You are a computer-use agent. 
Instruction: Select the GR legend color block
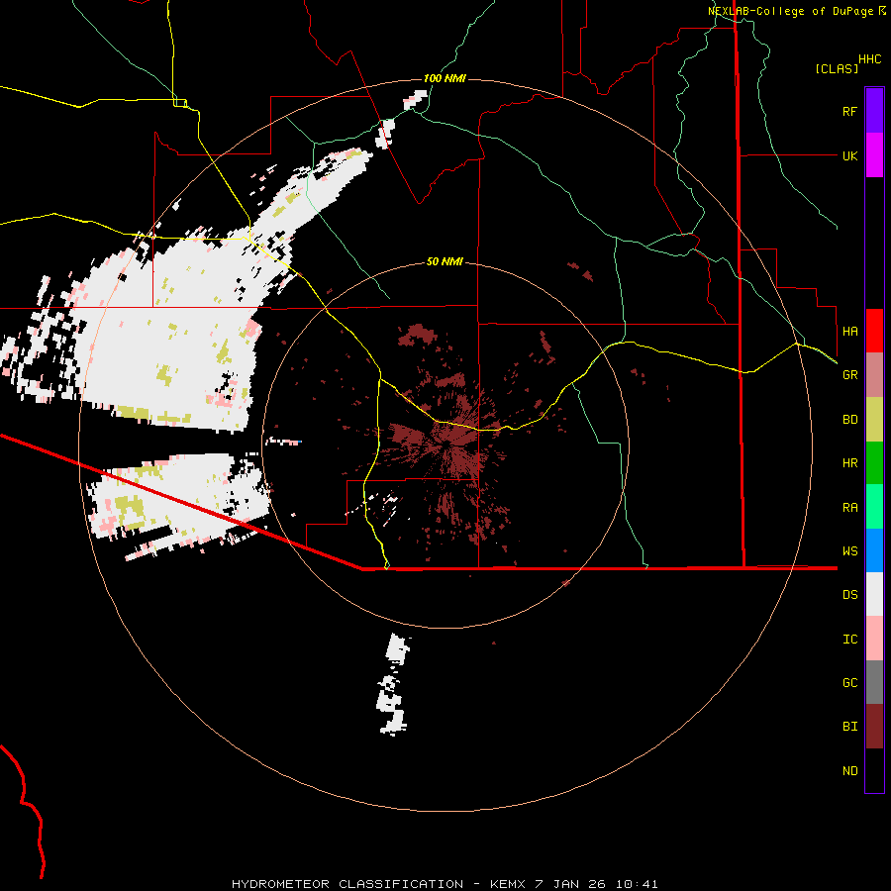(x=874, y=375)
